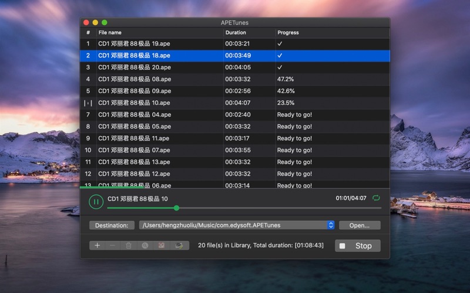The width and height of the screenshot is (470, 293).
Task: Click the # column header
Action: pyautogui.click(x=88, y=33)
